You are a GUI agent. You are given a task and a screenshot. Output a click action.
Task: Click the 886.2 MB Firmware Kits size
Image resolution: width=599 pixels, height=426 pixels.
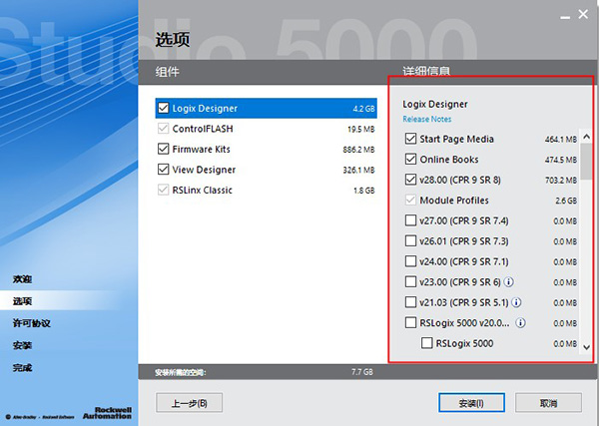358,150
